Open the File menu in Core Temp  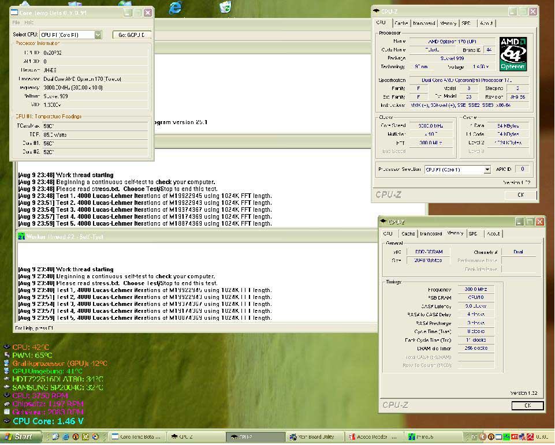[16, 23]
